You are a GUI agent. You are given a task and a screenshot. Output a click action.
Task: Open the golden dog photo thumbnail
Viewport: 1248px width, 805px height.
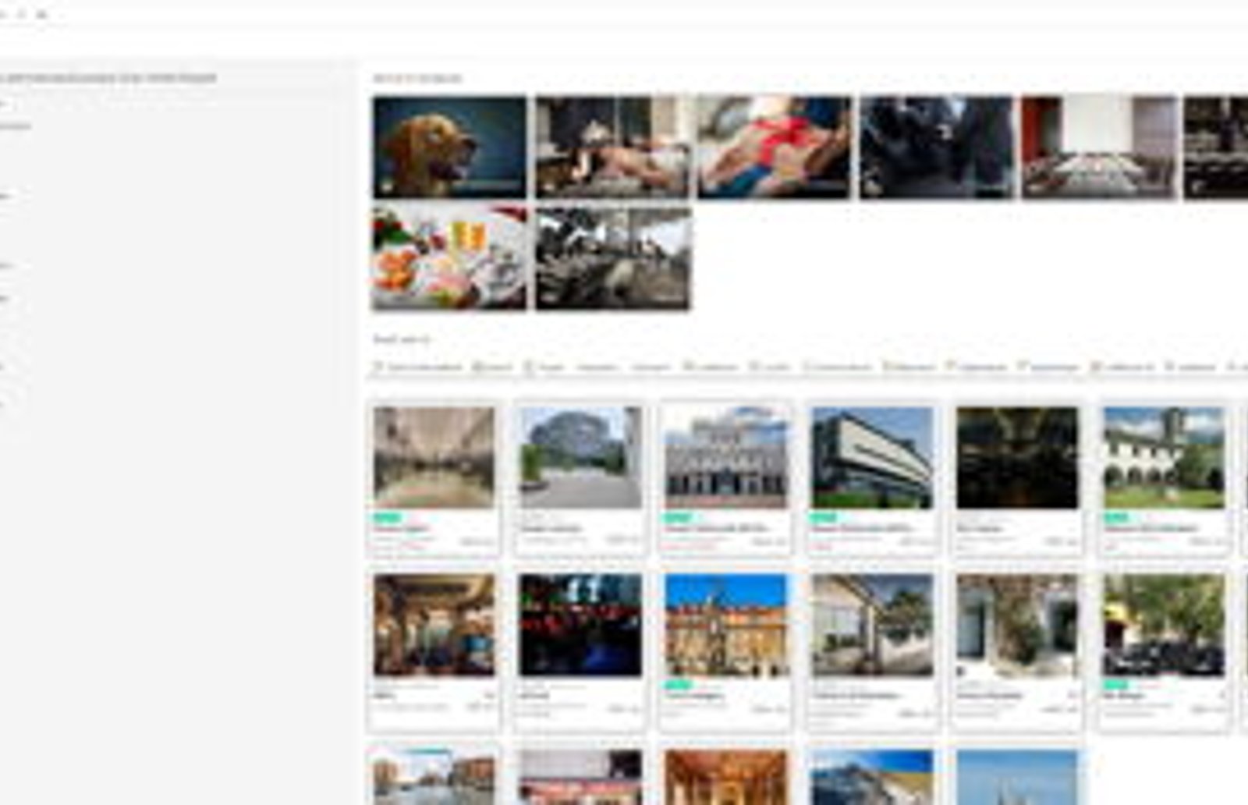click(449, 147)
